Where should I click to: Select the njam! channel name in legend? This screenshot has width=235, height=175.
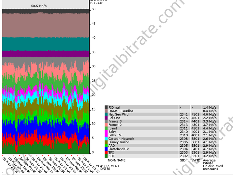coord(113,128)
